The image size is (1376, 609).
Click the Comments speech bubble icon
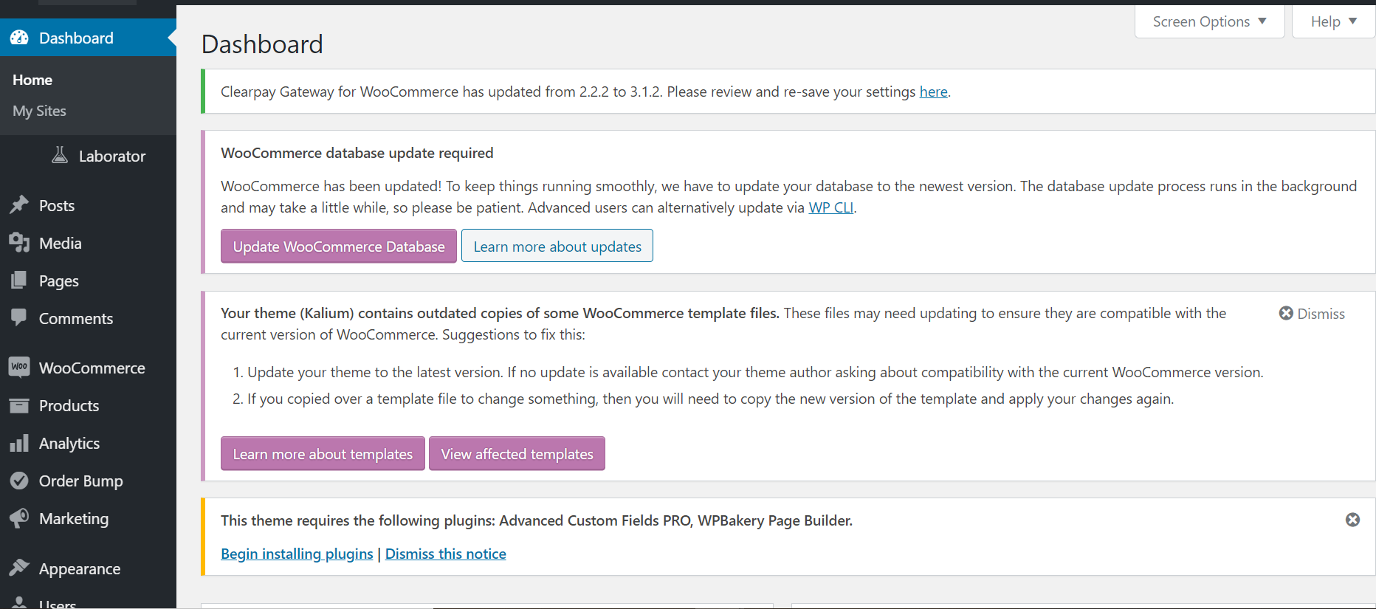tap(19, 317)
